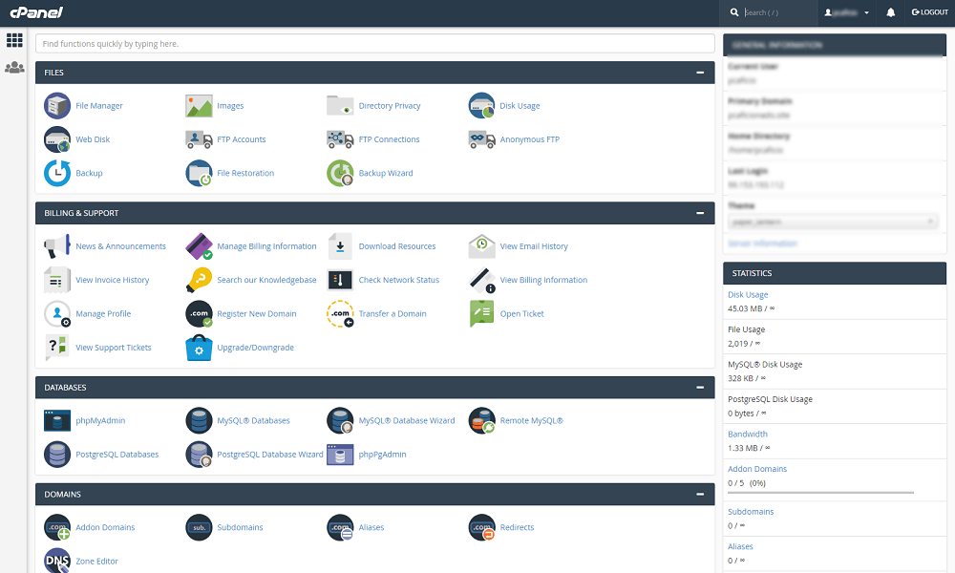Click the Logout button
955x573 pixels.
coord(930,12)
